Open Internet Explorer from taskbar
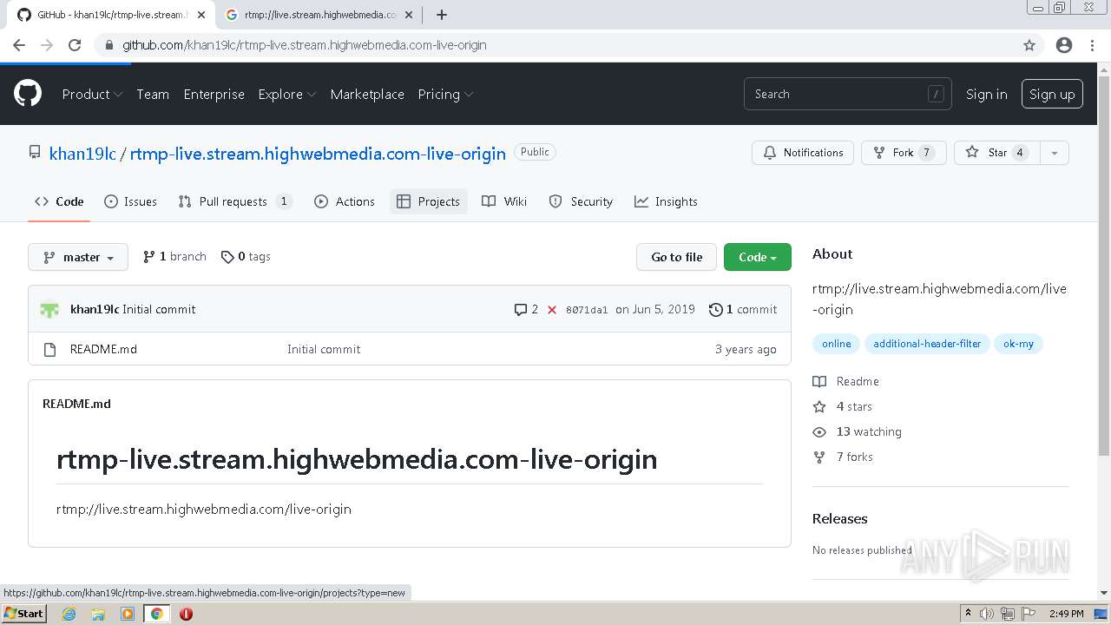1111x625 pixels. (x=69, y=614)
